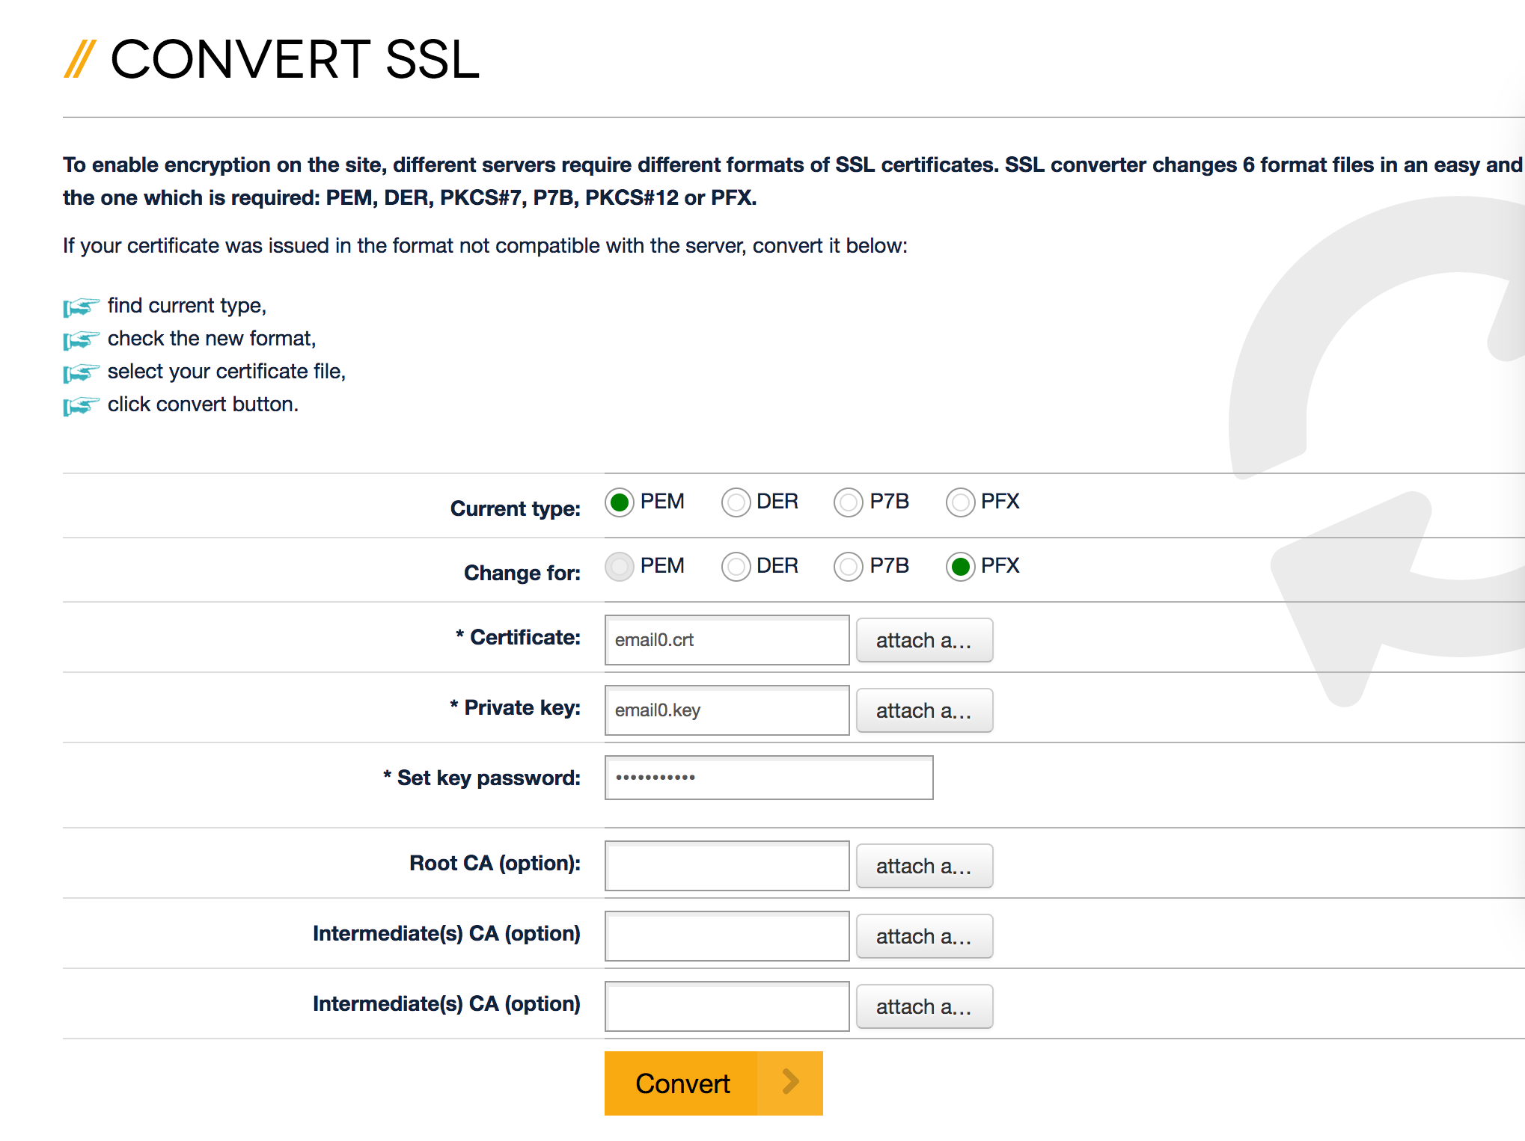1525x1141 pixels.
Task: Select PFX in Change for row
Action: [960, 567]
